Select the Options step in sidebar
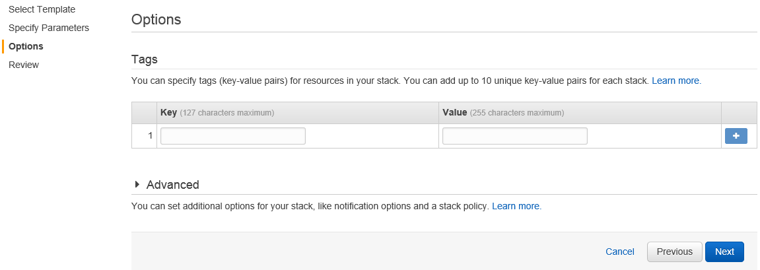The height and width of the screenshot is (270, 760). pyautogui.click(x=26, y=46)
